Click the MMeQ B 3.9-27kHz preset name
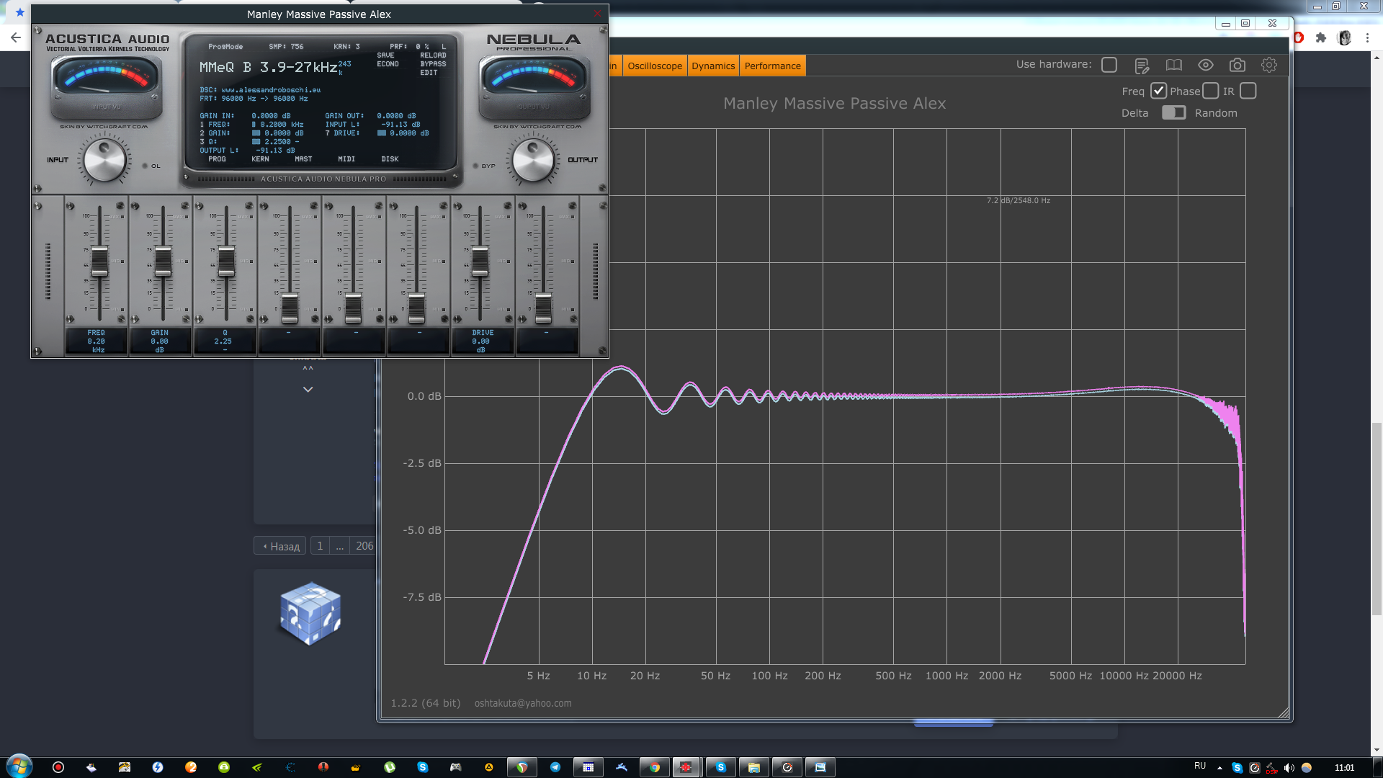 point(268,67)
